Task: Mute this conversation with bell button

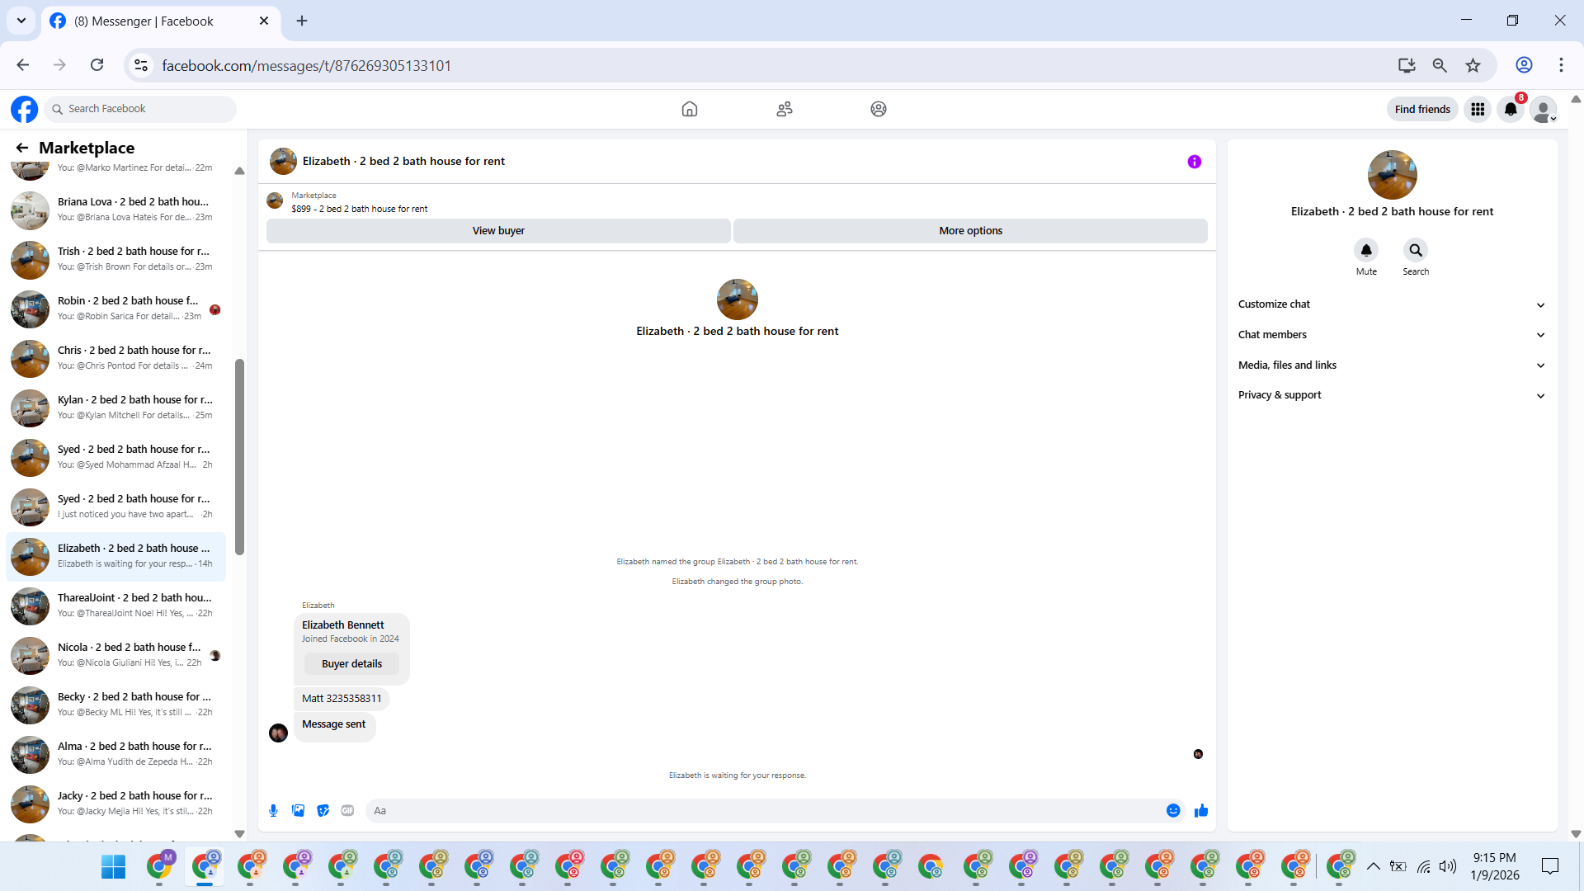Action: pyautogui.click(x=1366, y=250)
